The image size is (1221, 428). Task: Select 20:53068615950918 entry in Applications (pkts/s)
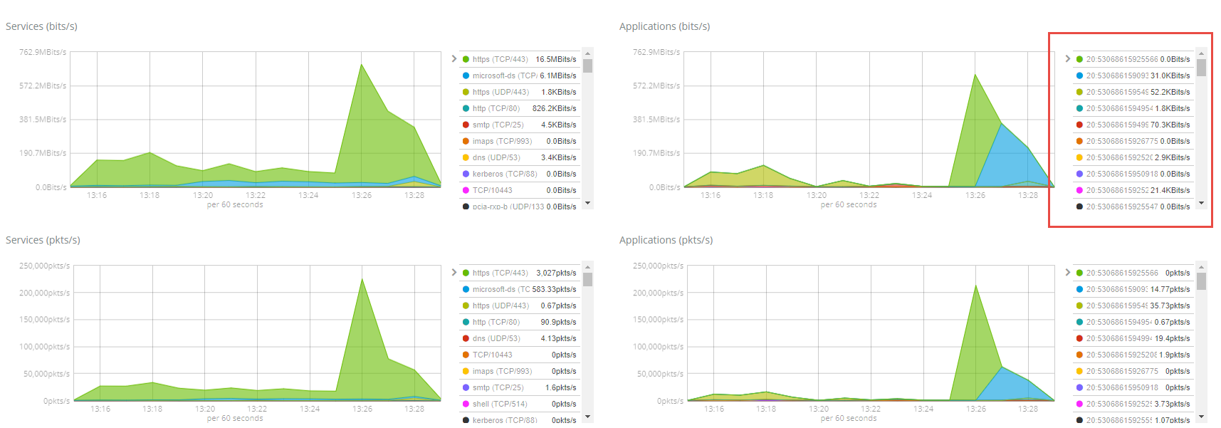(1133, 387)
